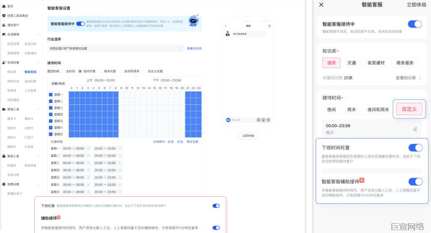Click the 星期二 00:00~08:59 time chip
The height and width of the screenshot is (233, 431).
click(76, 156)
